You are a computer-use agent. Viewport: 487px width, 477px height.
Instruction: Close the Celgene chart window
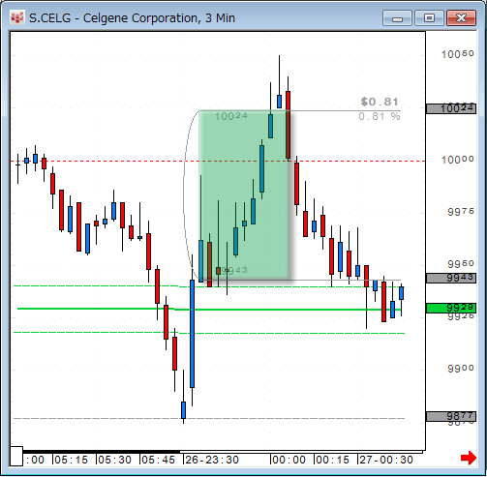[x=461, y=17]
